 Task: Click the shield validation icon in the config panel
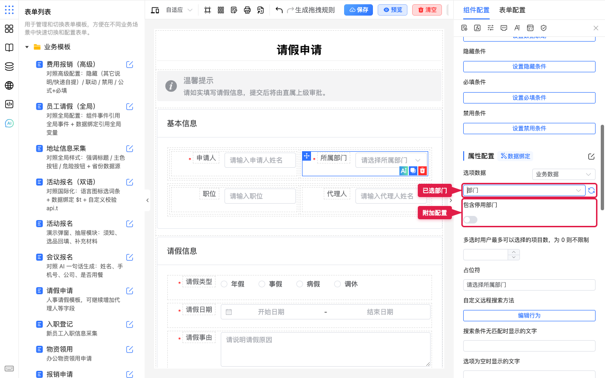[x=544, y=28]
